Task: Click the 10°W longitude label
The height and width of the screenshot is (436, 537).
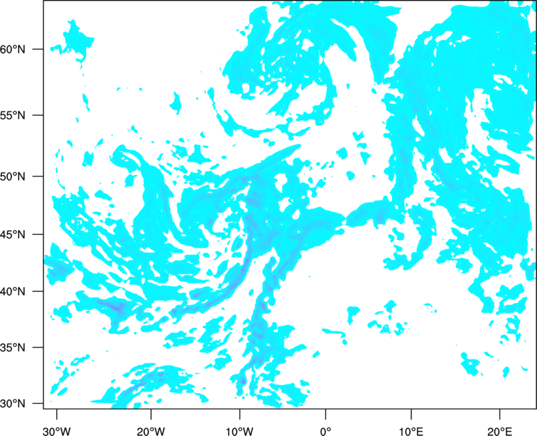Action: pos(239,431)
